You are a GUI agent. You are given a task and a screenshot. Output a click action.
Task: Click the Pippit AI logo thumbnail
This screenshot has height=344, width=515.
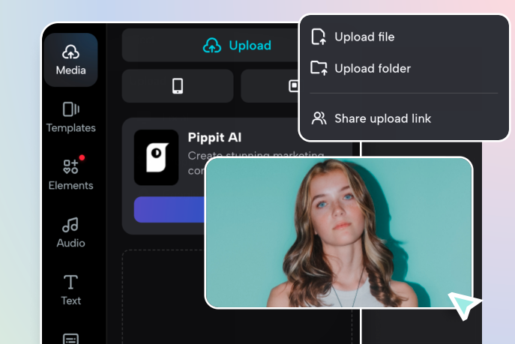(x=157, y=157)
